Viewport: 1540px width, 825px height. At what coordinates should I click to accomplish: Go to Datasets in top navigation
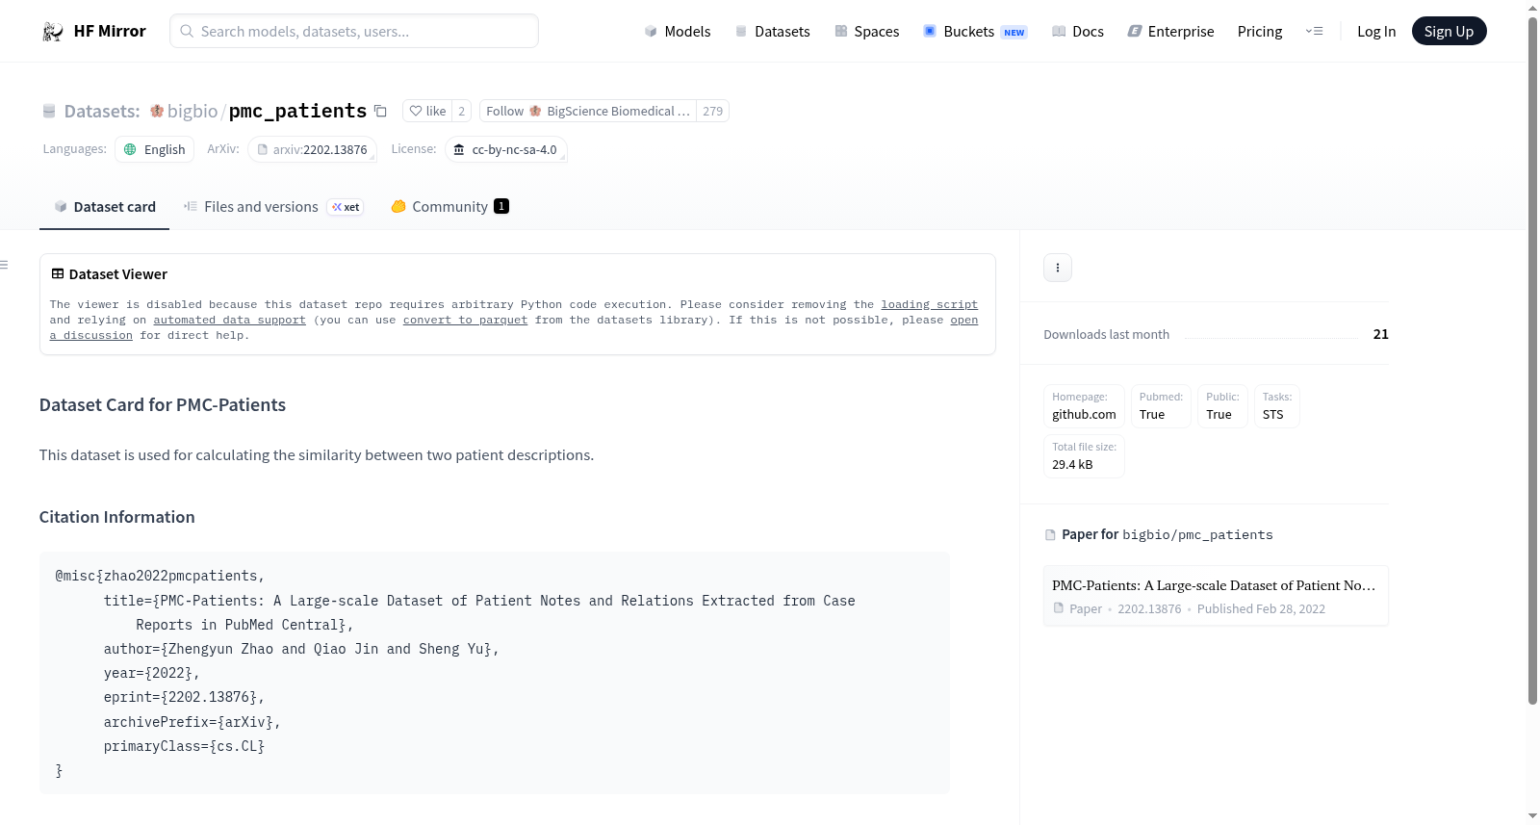[x=772, y=32]
